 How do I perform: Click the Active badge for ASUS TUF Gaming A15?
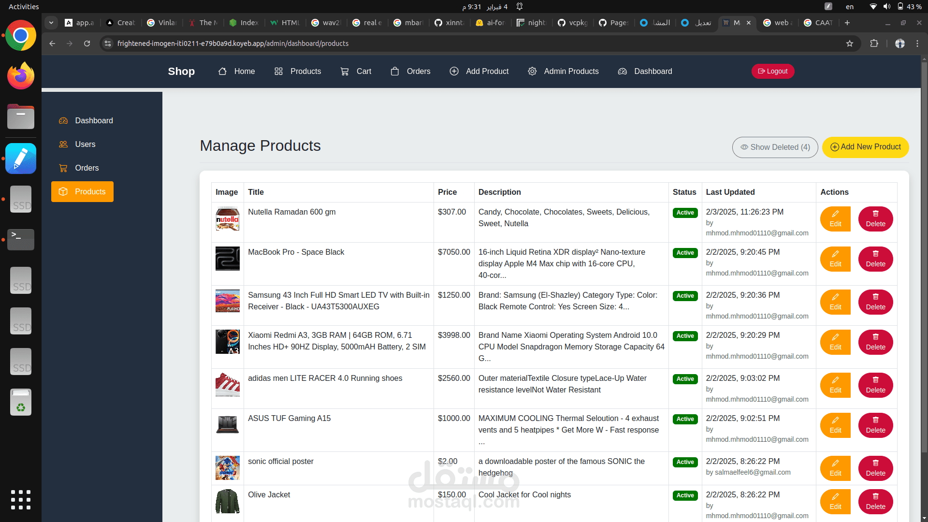tap(685, 419)
